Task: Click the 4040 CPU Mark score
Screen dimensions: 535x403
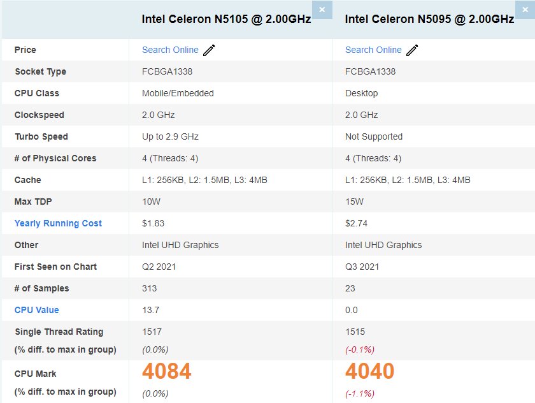Action: pos(370,371)
